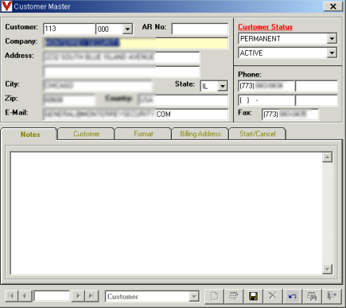Screen dimensions: 346x308
Task: Open the Start/Cancel tab
Action: [x=258, y=134]
